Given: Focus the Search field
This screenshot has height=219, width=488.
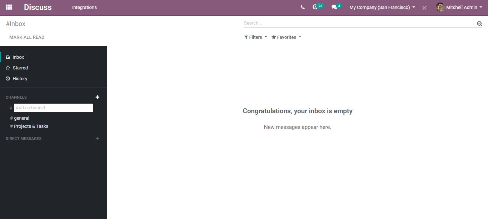Looking at the screenshot, I should click(x=360, y=23).
